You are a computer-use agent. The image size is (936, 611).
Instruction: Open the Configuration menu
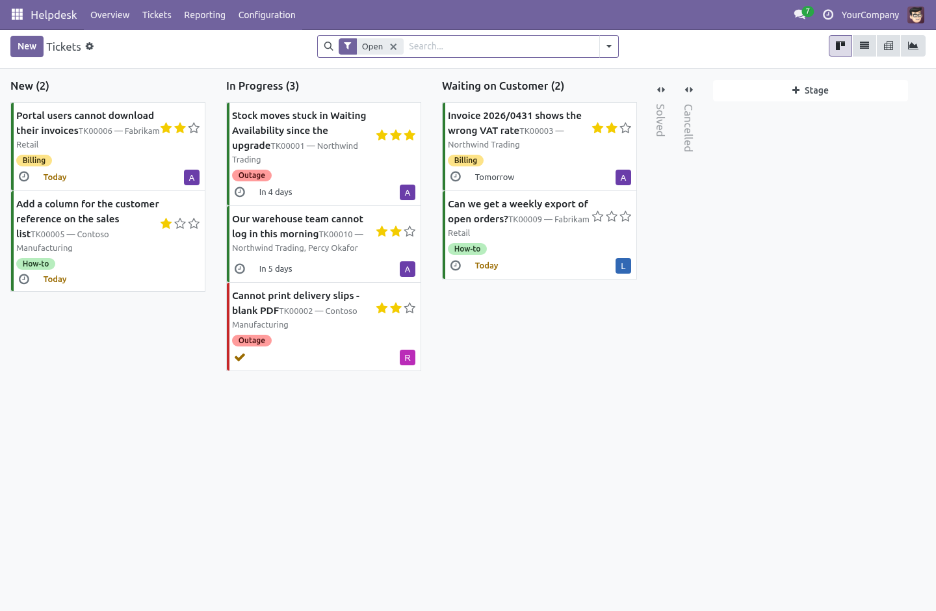click(266, 15)
